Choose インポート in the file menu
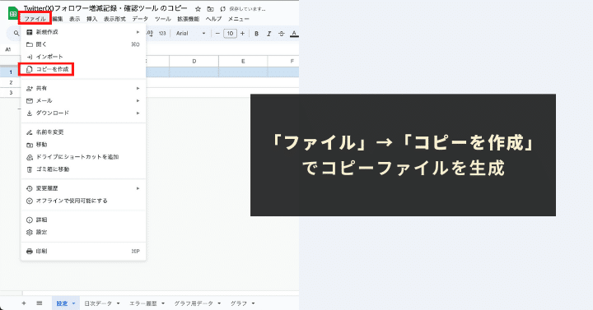The height and width of the screenshot is (310, 593). coord(83,57)
